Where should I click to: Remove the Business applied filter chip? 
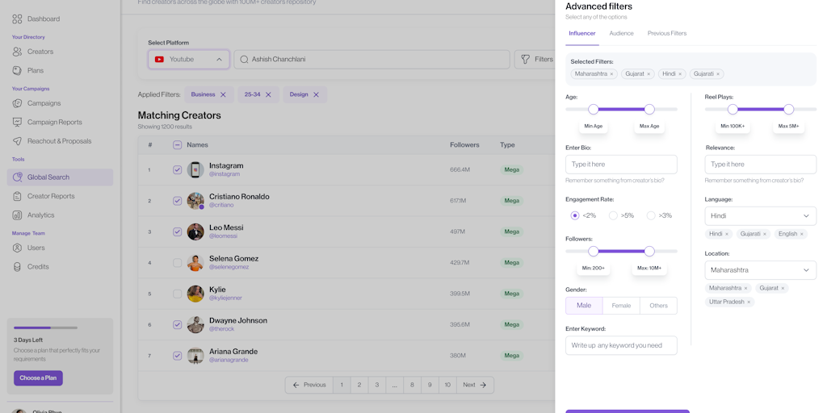pyautogui.click(x=224, y=94)
